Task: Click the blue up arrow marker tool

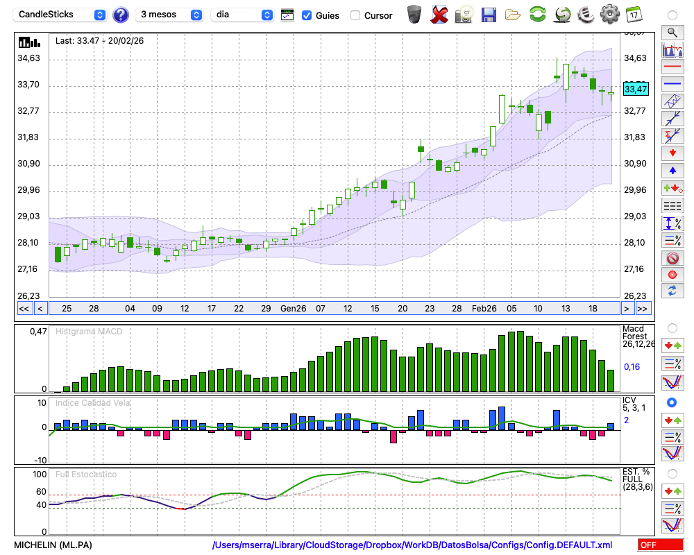Action: tap(672, 170)
